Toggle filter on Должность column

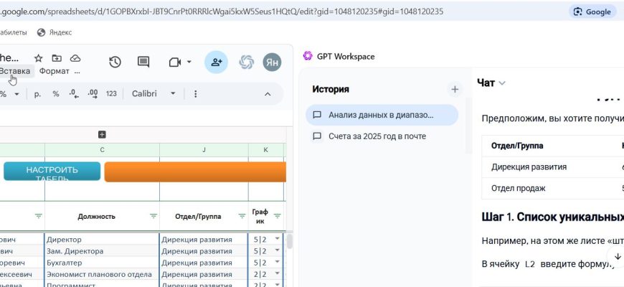(153, 216)
